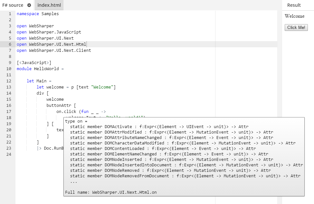Click the DOMNodeInsertedIntoDocument member in tooltip
Image resolution: width=314 pixels, height=204 pixels.
[187, 165]
